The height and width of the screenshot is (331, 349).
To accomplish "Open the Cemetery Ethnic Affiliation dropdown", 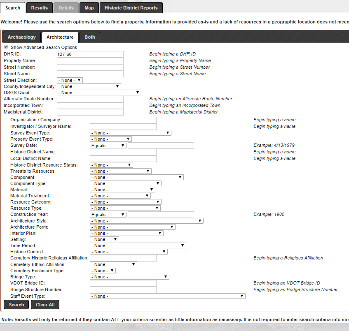I will coord(113,264).
